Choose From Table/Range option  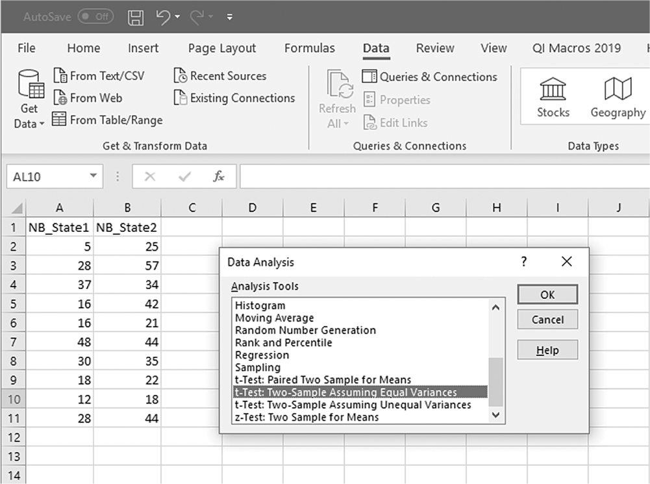click(x=107, y=120)
